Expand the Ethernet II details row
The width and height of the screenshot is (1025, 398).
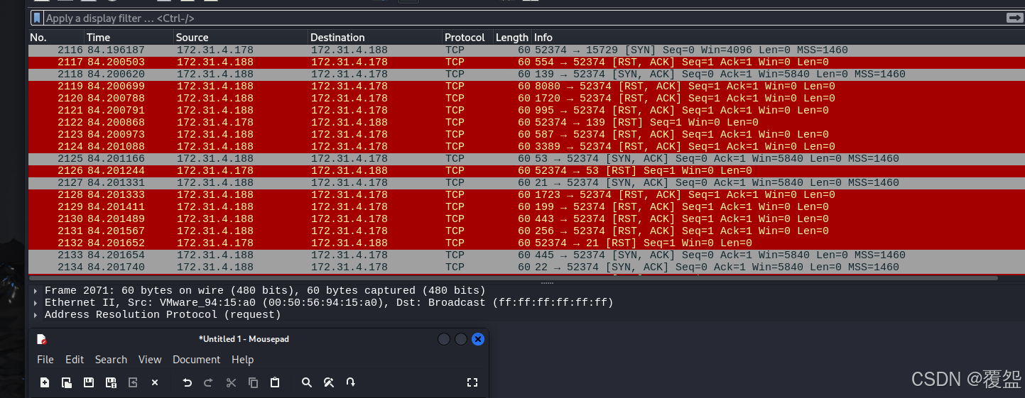[36, 303]
